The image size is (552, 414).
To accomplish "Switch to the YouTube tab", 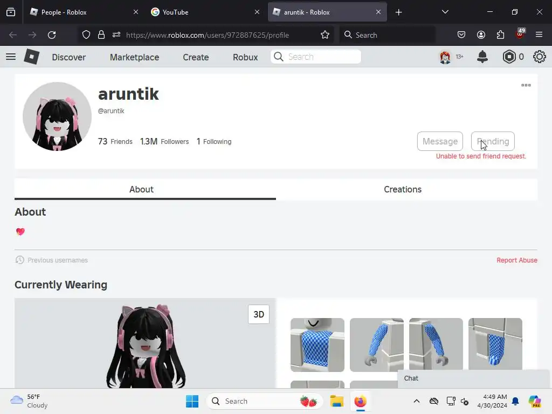I will pos(205,12).
